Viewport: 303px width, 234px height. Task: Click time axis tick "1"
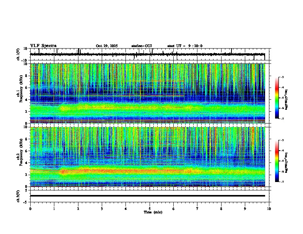pyautogui.click(x=54, y=209)
